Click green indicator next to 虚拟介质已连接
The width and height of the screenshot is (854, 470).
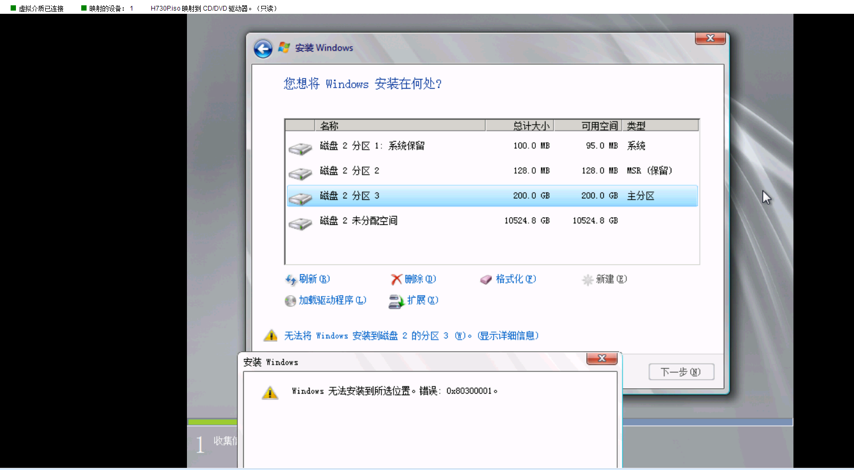13,8
